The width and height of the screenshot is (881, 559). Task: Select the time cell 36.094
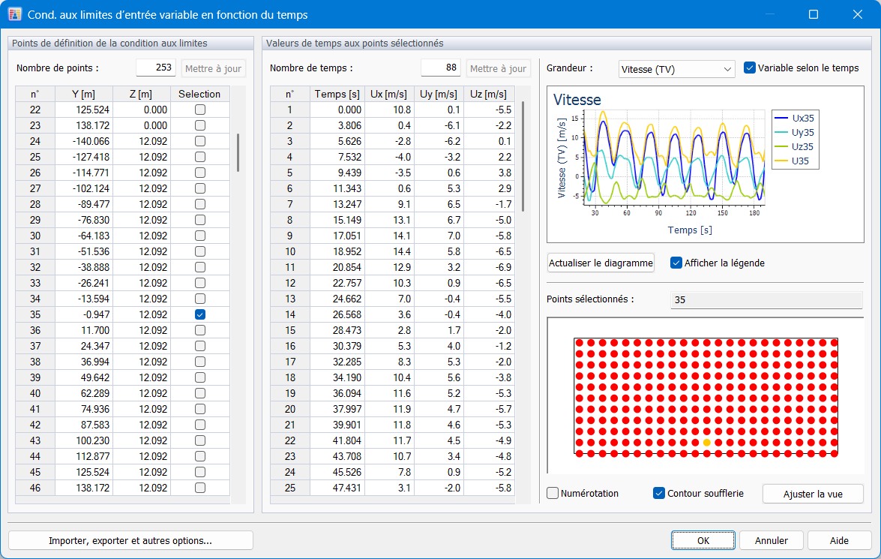click(337, 393)
